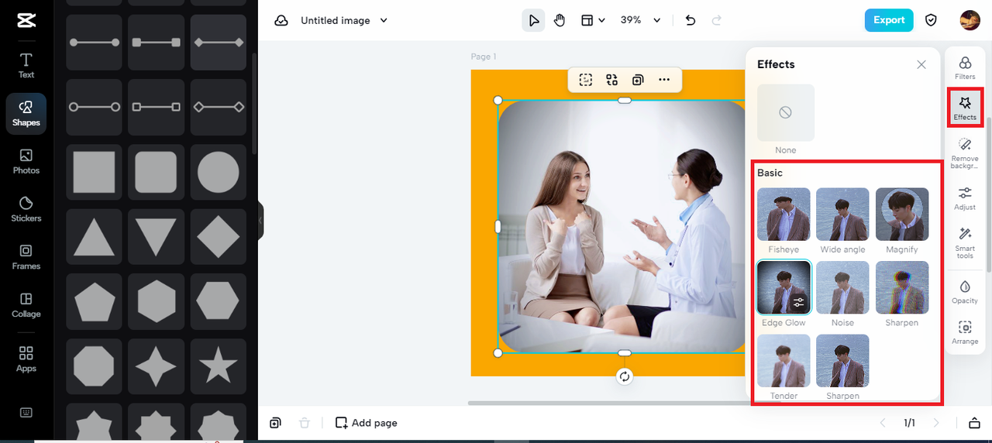992x443 pixels.
Task: Undo the last action
Action: (x=691, y=21)
